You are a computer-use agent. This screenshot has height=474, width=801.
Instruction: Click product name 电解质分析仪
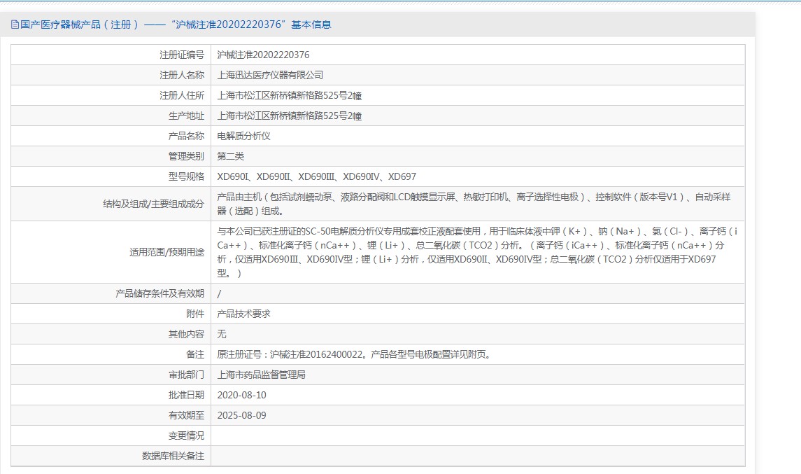243,136
